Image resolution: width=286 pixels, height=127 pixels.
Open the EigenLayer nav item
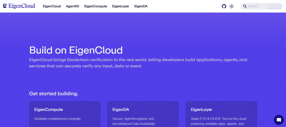(x=121, y=6)
